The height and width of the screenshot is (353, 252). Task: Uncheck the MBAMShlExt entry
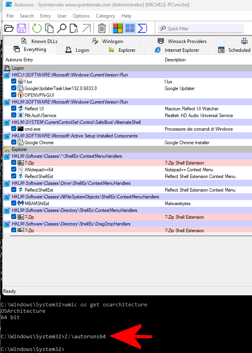(x=14, y=203)
